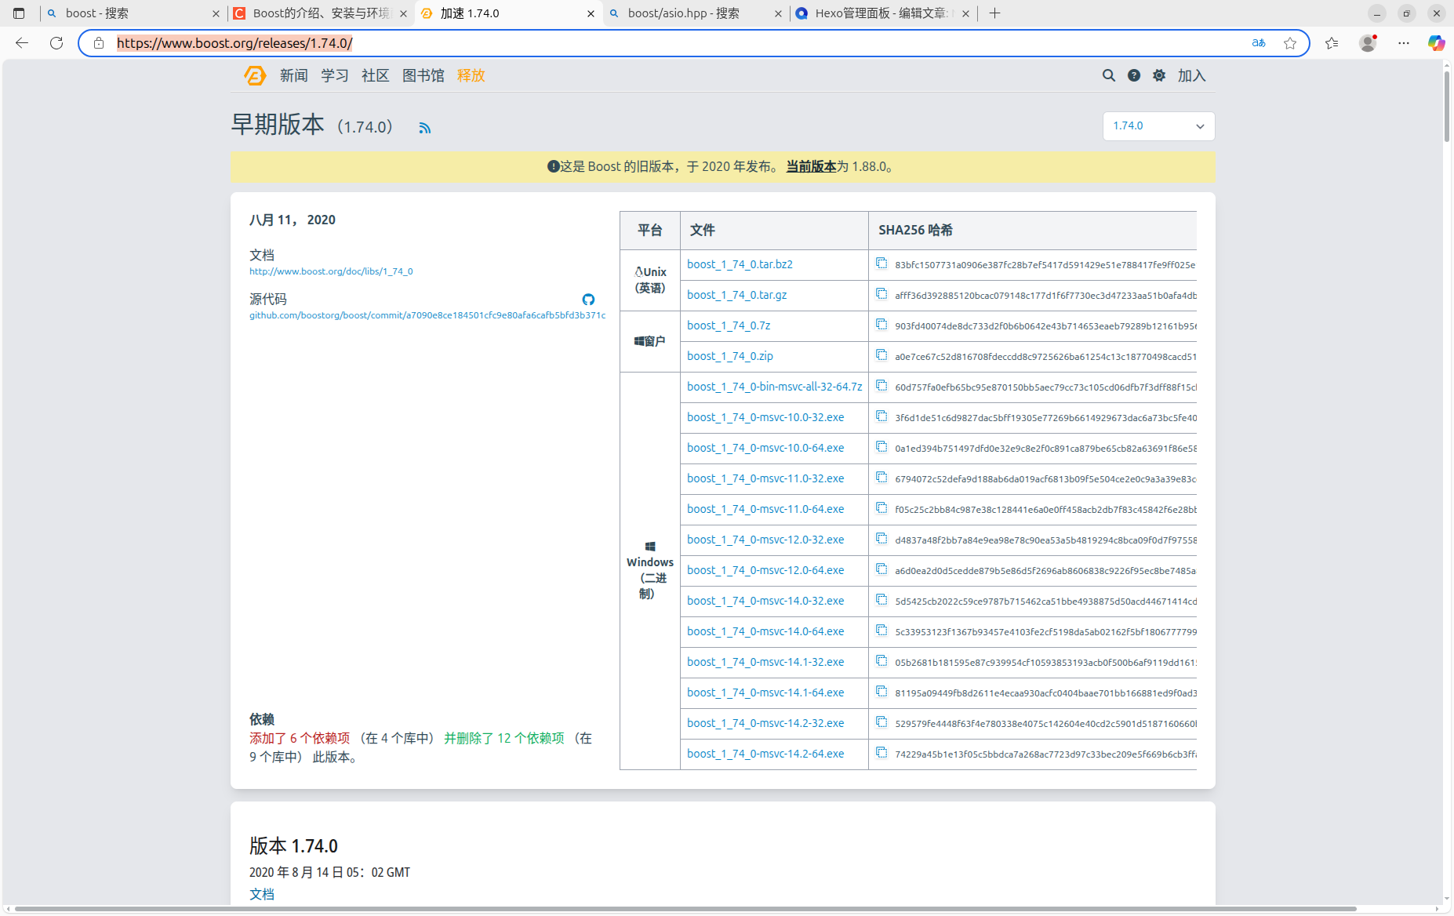Open the 学习 navigation menu item
This screenshot has height=916, width=1454.
point(335,75)
